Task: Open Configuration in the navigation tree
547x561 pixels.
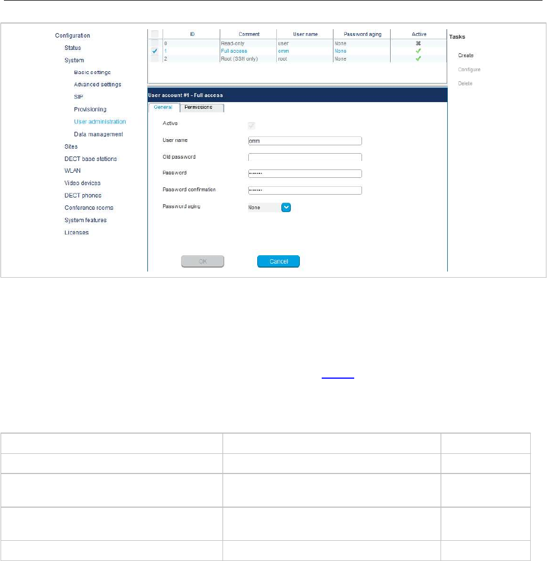Action: [72, 35]
